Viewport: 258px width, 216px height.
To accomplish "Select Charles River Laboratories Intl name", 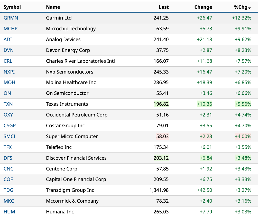I will (80, 61).
